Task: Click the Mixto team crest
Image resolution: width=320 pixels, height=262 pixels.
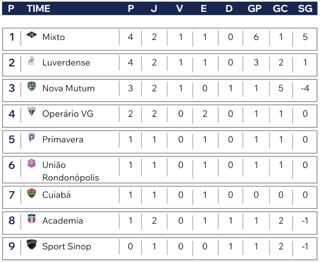Action: [x=32, y=35]
